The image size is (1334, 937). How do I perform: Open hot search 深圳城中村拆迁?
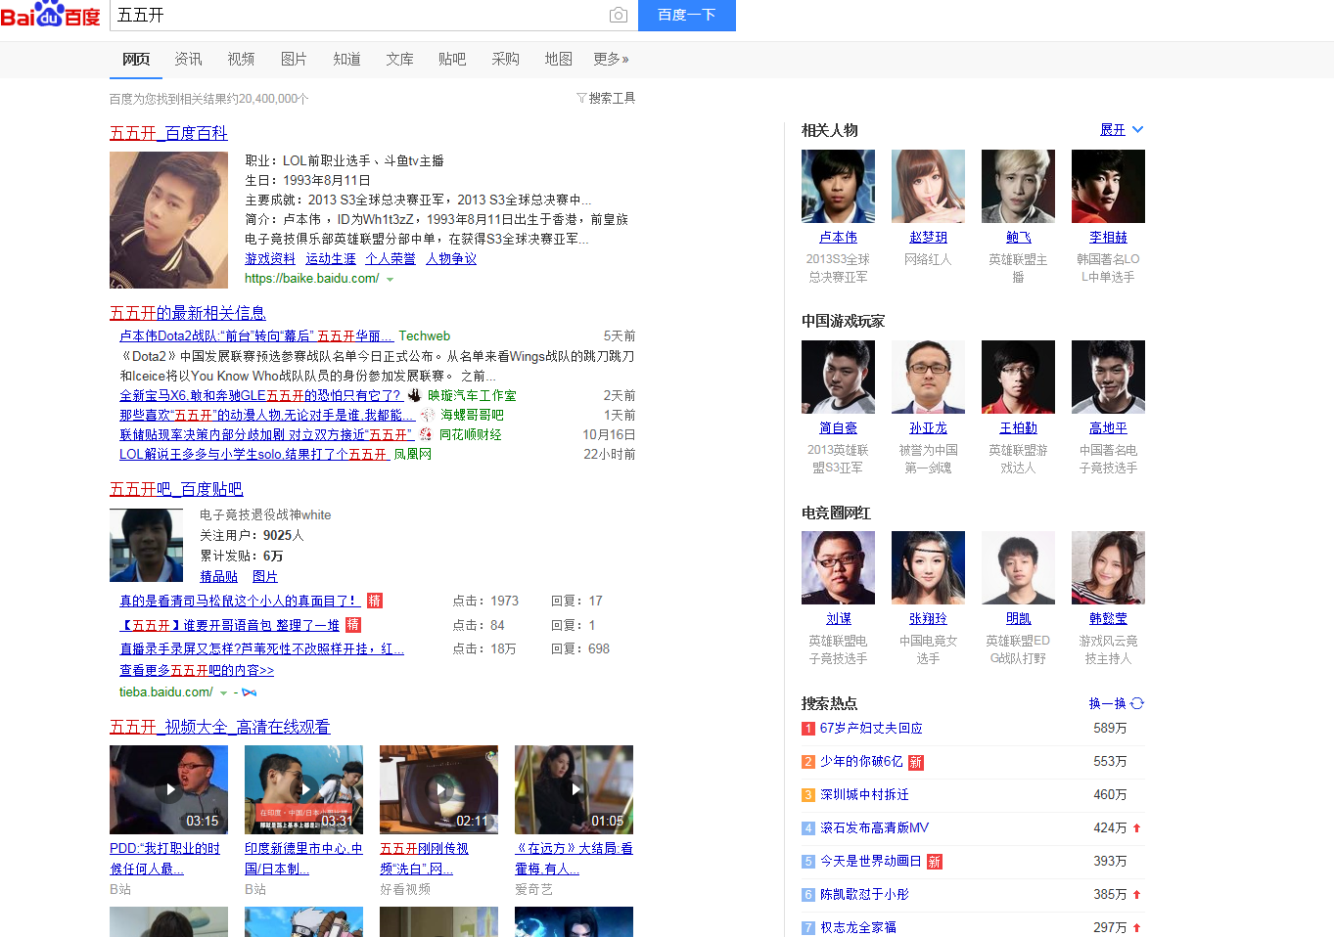864,794
